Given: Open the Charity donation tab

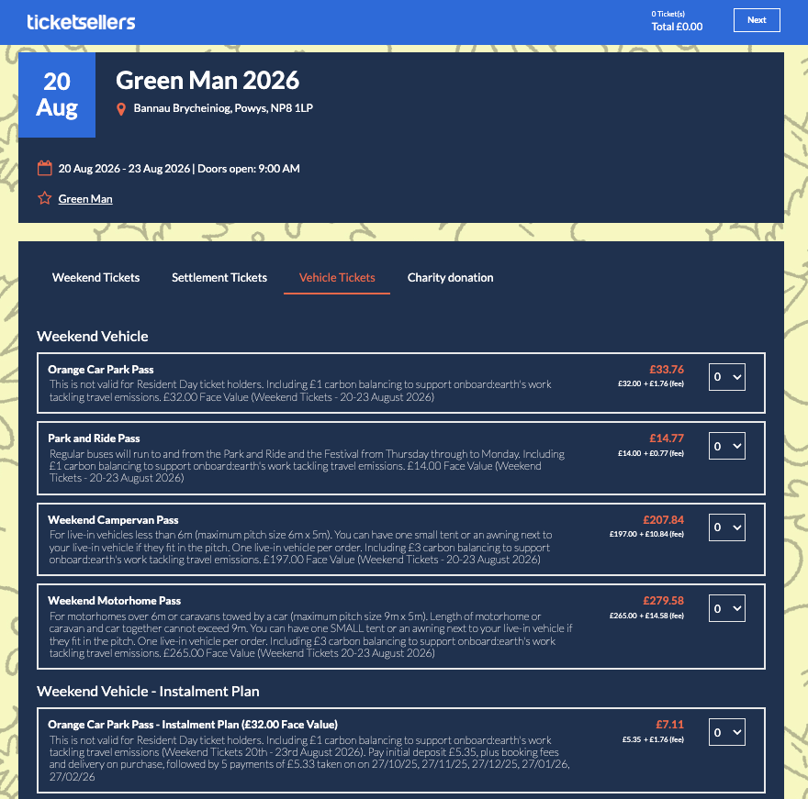Looking at the screenshot, I should (x=450, y=277).
